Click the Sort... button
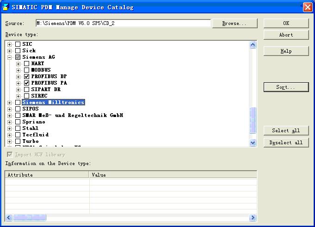The height and width of the screenshot is (227, 315). coord(286,87)
